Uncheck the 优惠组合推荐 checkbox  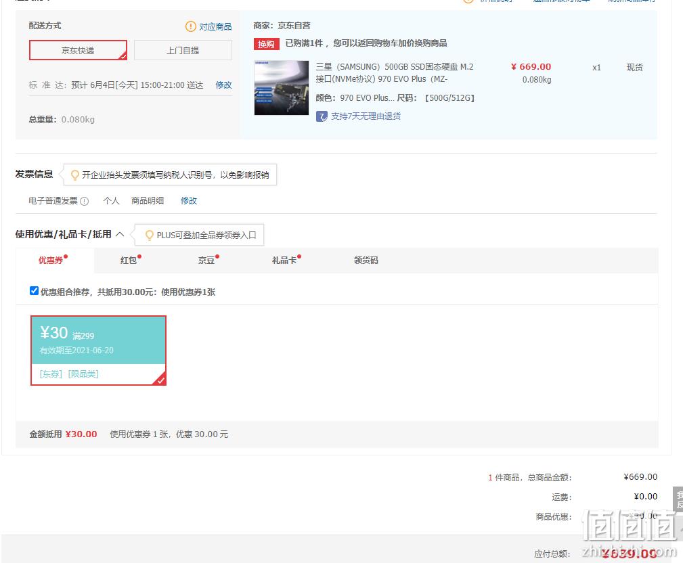tap(34, 291)
